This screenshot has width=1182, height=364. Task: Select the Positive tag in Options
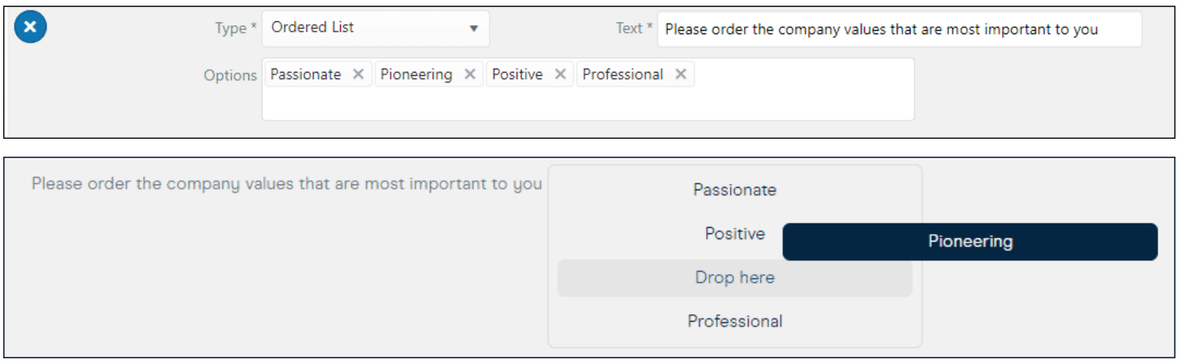pyautogui.click(x=517, y=74)
